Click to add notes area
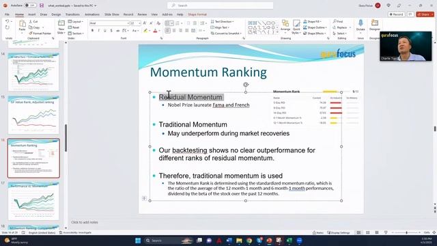This screenshot has width=437, height=246. 85,222
